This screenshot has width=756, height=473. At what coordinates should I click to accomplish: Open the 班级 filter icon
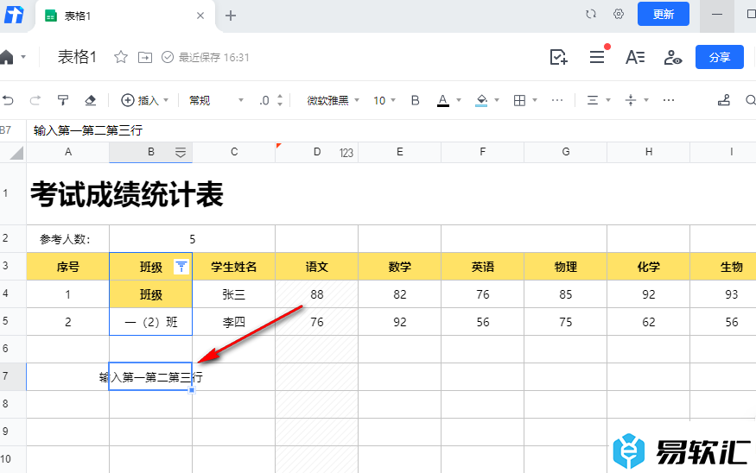[181, 267]
